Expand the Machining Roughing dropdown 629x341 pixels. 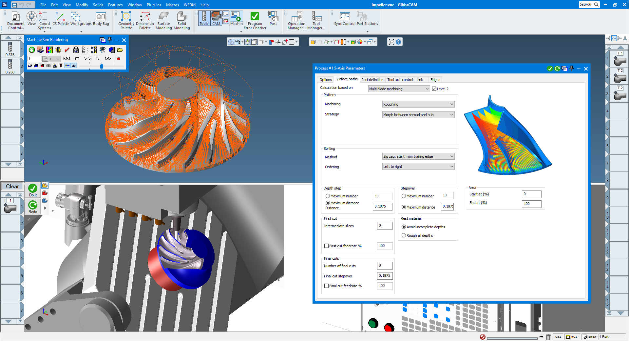[x=418, y=104]
